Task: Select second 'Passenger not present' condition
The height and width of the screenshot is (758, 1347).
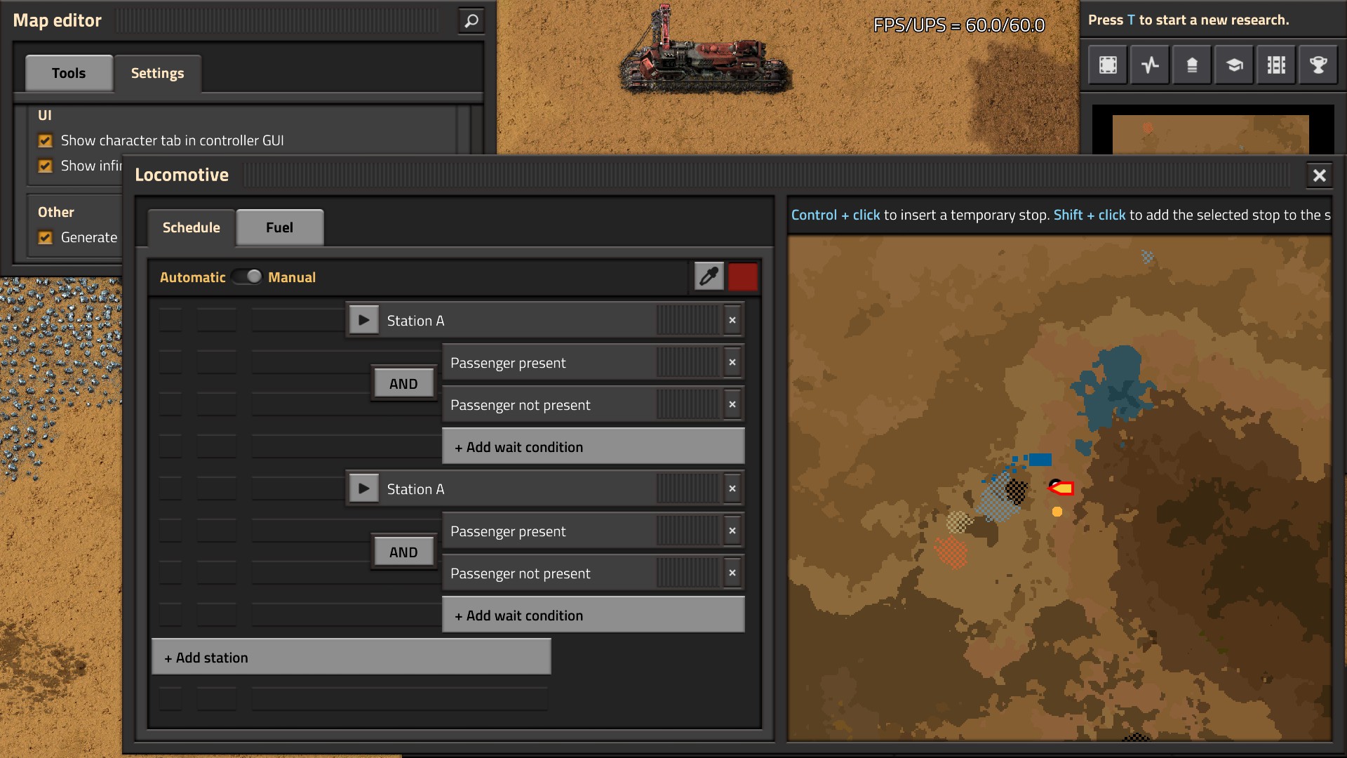Action: pyautogui.click(x=594, y=573)
